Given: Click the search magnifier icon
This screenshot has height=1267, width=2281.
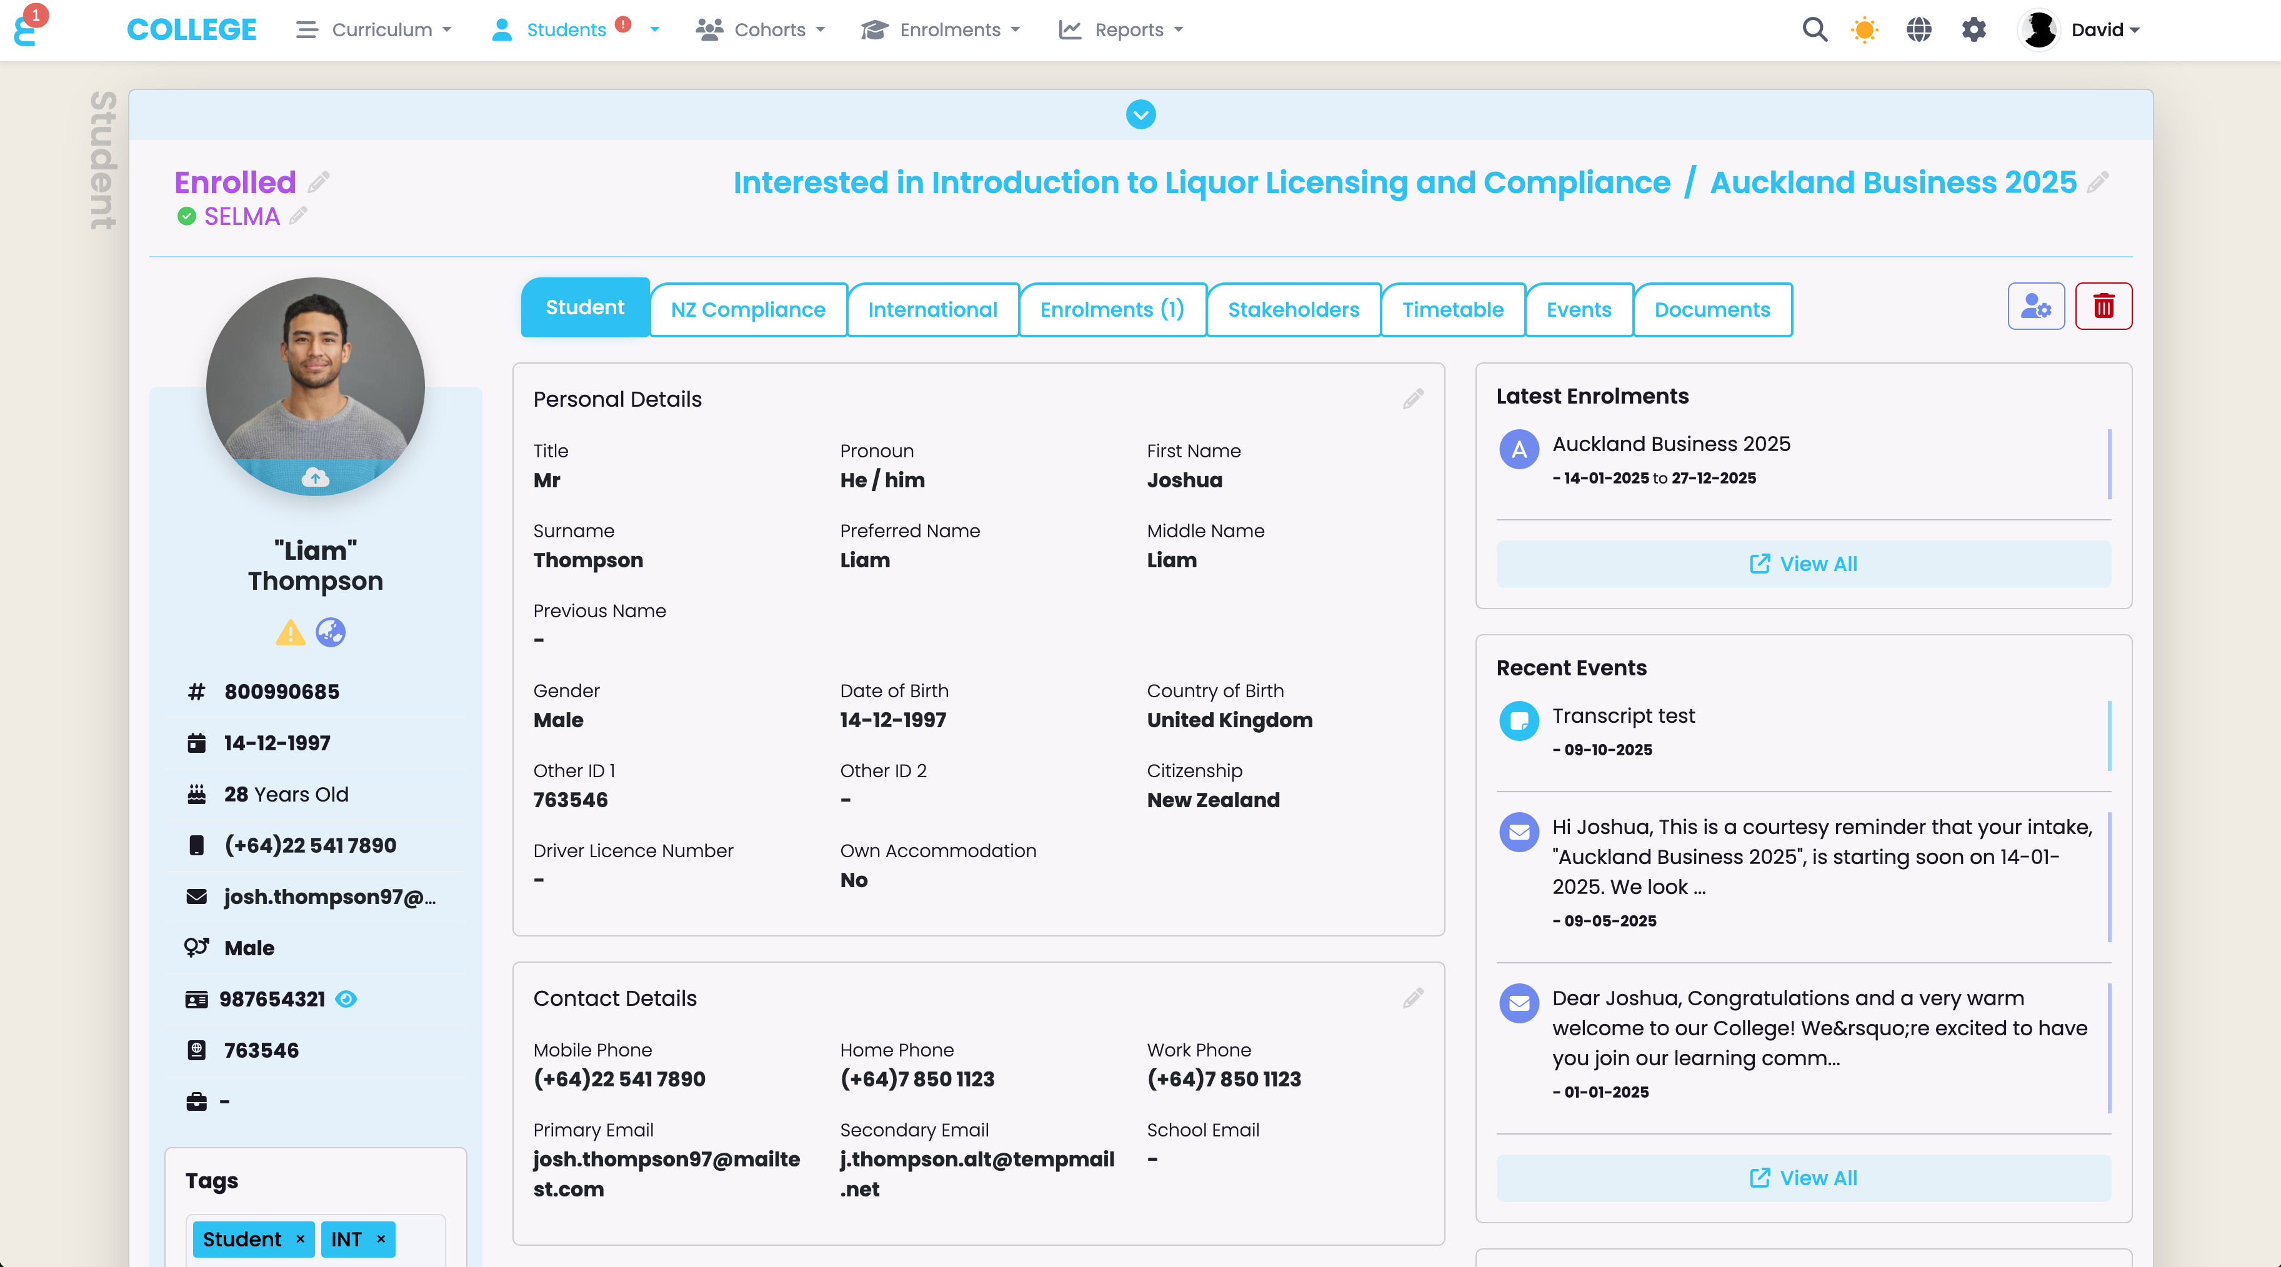Looking at the screenshot, I should point(1814,29).
